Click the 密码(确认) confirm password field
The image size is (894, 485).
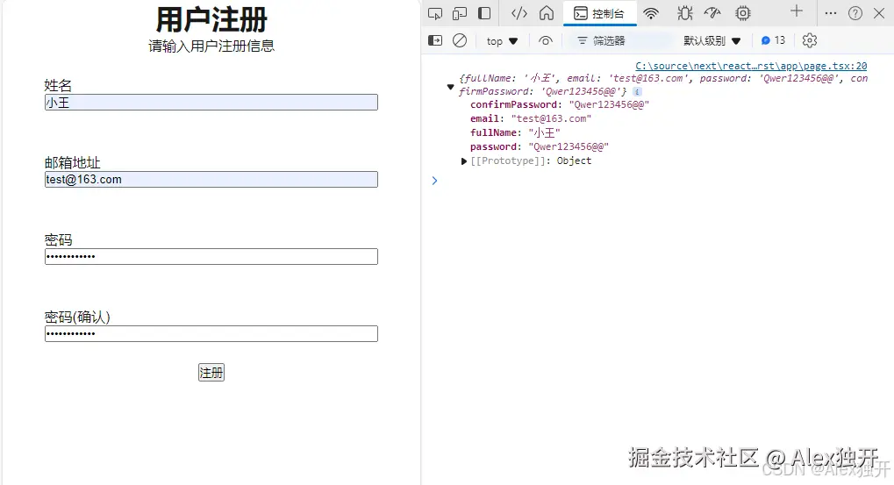click(x=211, y=334)
